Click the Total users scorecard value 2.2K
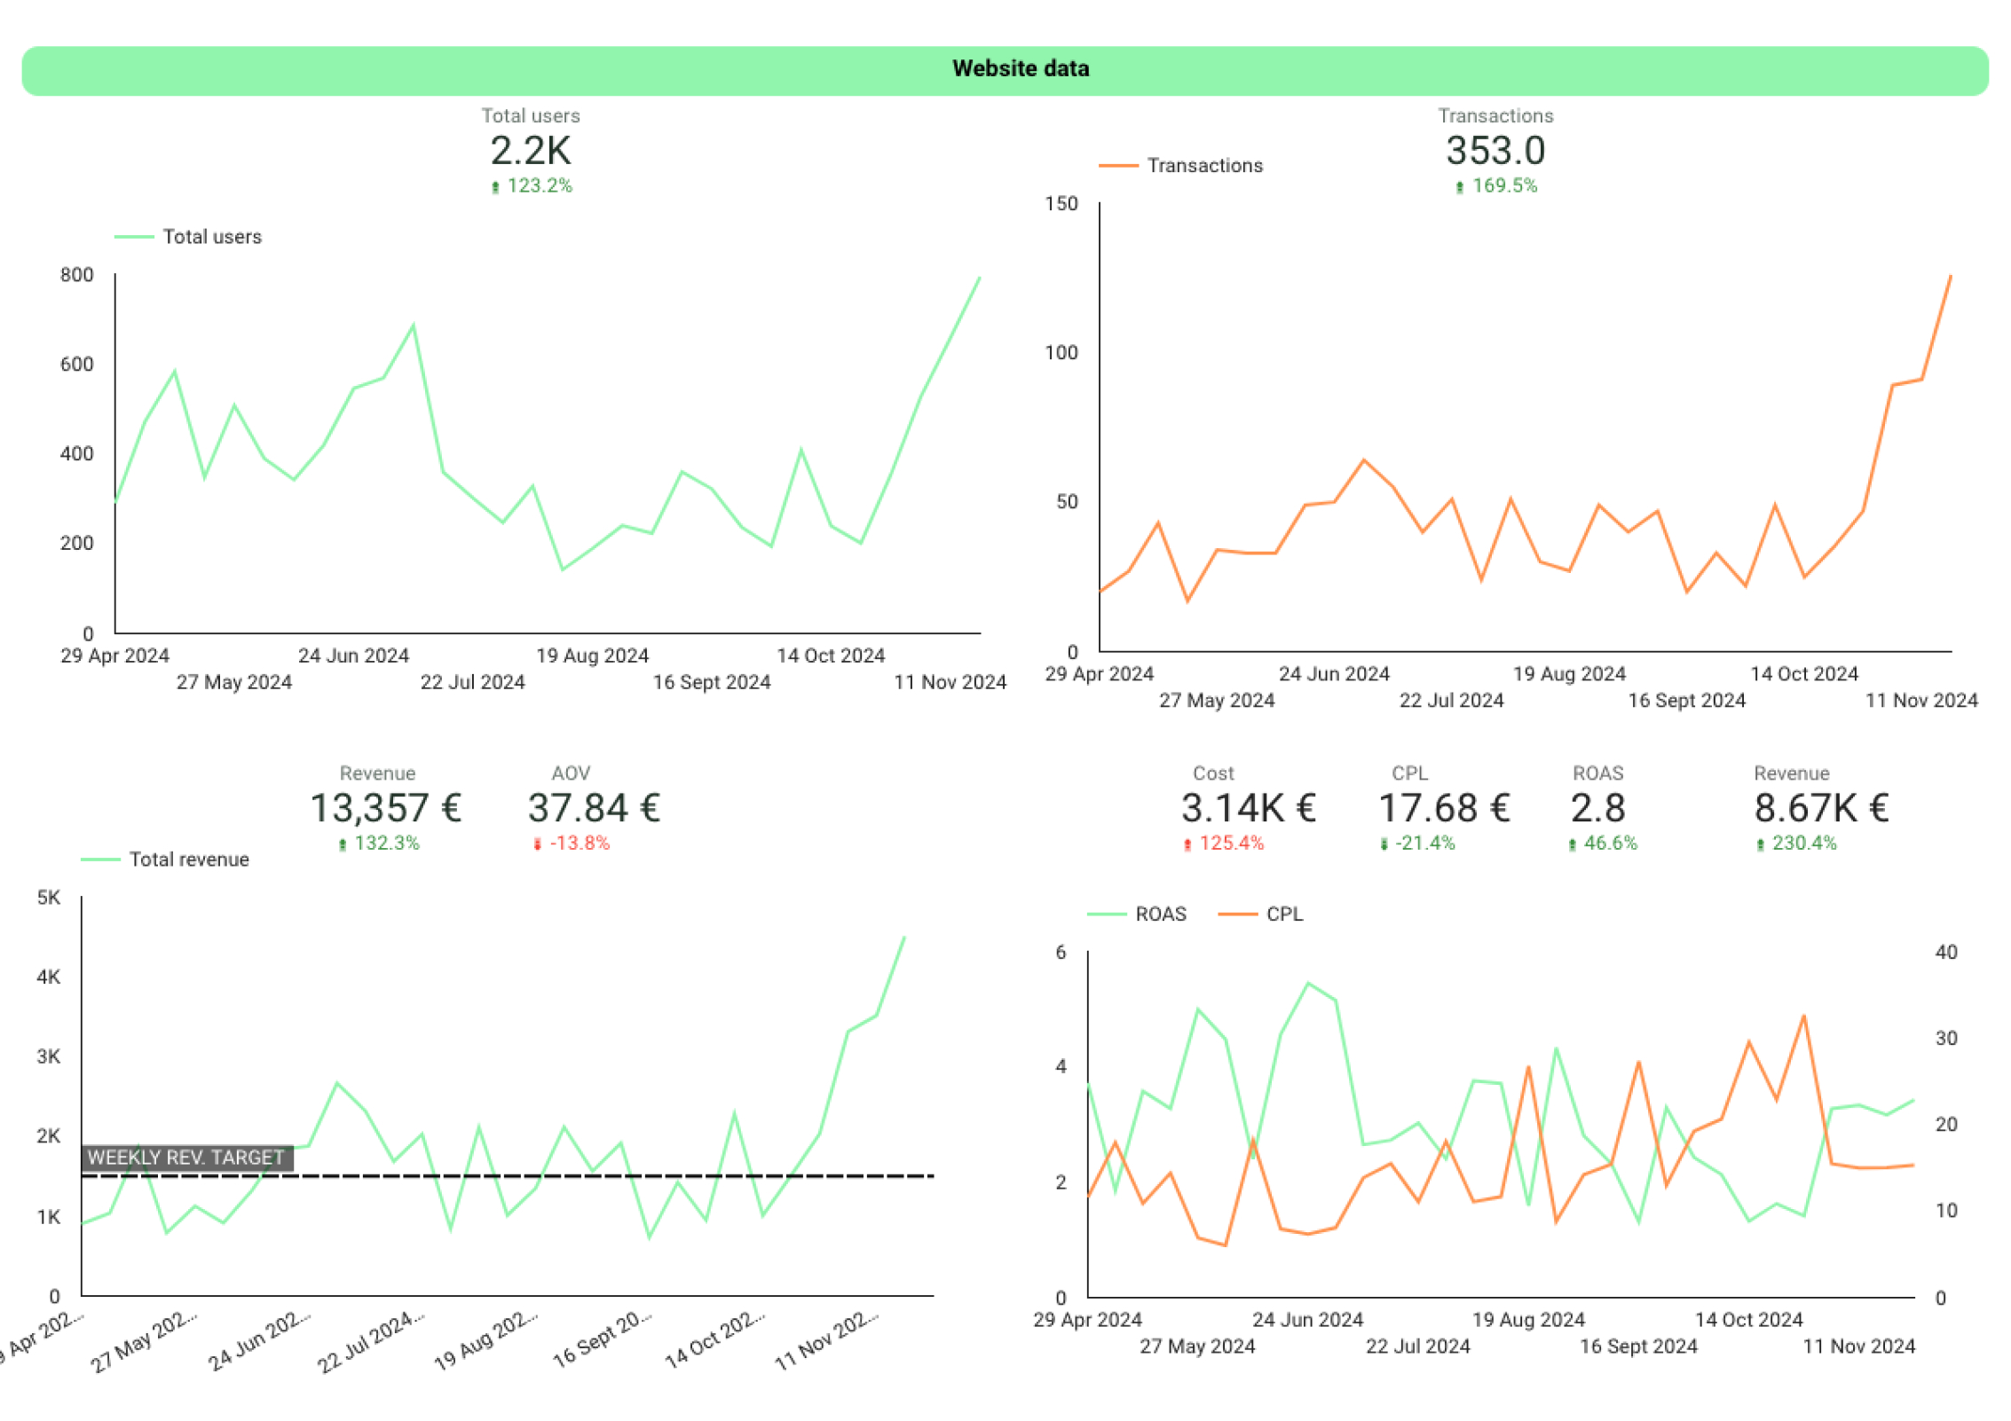The height and width of the screenshot is (1421, 2011). coord(530,151)
